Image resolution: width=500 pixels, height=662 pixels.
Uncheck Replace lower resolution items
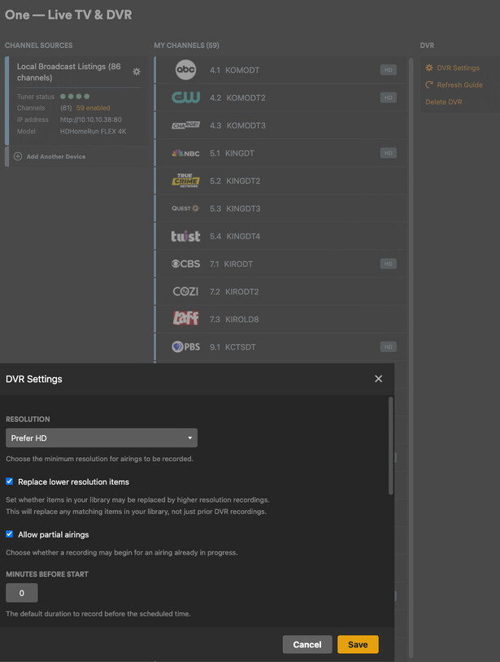[x=9, y=481]
